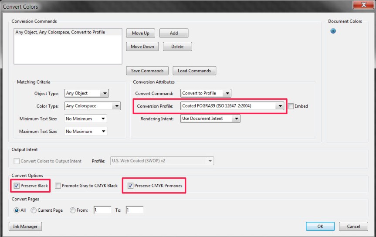Image resolution: width=376 pixels, height=237 pixels.
Task: Select All pages radio option
Action: click(x=17, y=210)
